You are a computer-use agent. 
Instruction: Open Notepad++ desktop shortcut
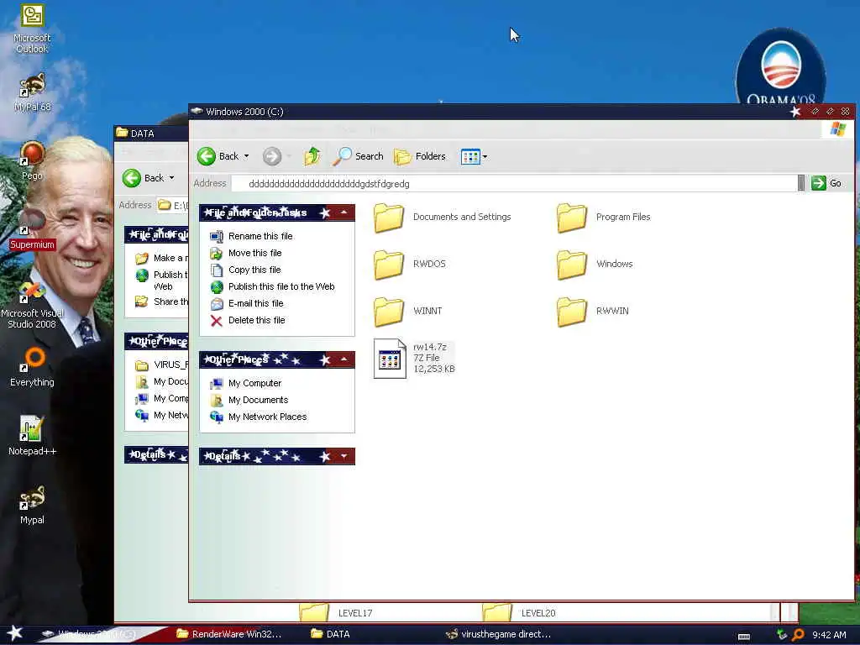point(32,436)
